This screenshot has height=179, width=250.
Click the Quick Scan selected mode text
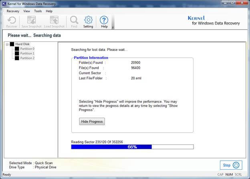44,163
